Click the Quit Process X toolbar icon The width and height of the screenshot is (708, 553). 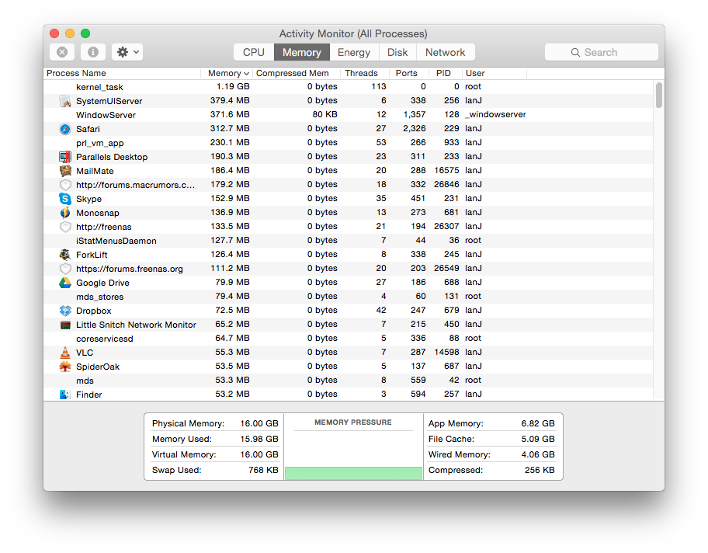click(62, 52)
